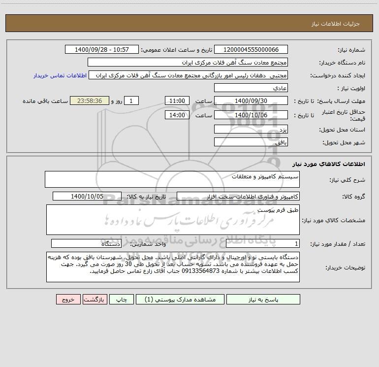Click the شهر محل تحویل field بافق
The height and width of the screenshot is (367, 379).
click(x=251, y=142)
